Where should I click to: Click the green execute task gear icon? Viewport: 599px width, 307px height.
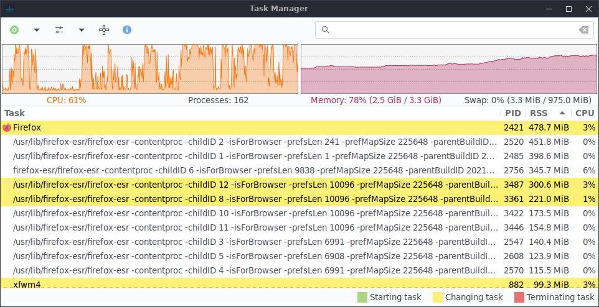(x=14, y=30)
